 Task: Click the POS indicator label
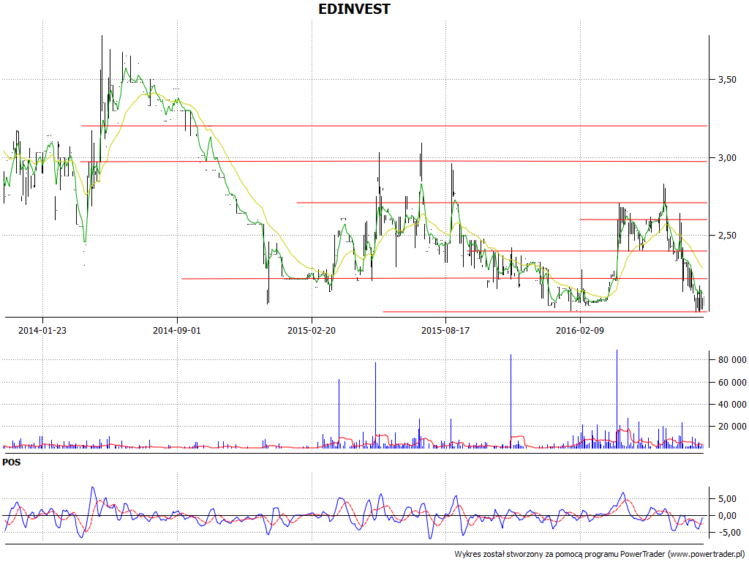coord(12,462)
